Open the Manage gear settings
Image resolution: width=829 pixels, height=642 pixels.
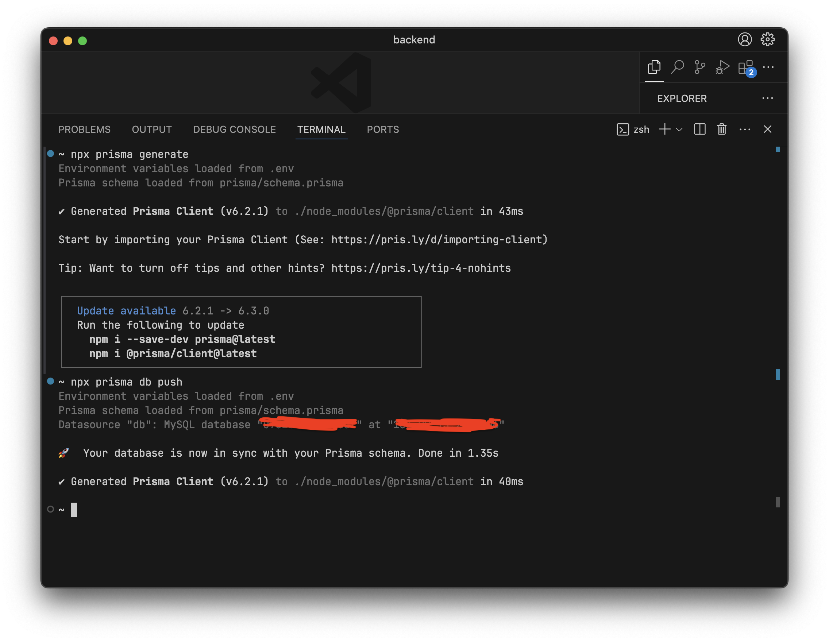[x=767, y=39]
